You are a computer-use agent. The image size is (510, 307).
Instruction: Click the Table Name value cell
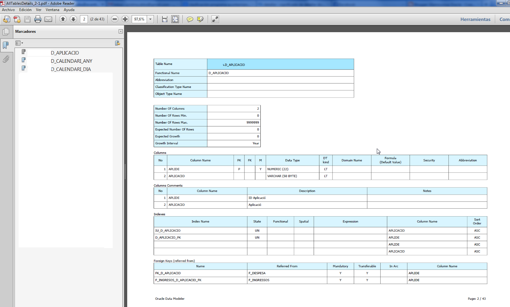[x=280, y=64]
